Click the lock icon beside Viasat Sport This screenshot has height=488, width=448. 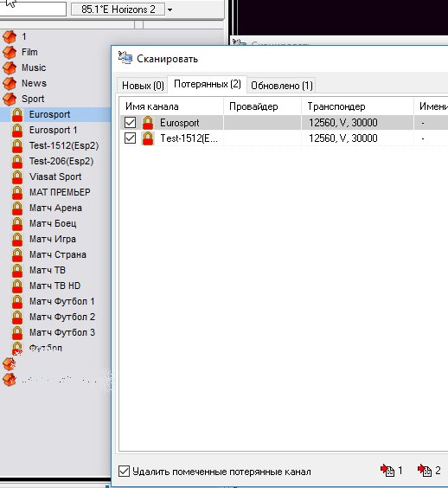click(x=17, y=177)
